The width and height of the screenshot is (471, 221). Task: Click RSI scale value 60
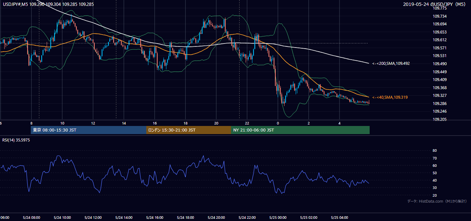point(435,165)
